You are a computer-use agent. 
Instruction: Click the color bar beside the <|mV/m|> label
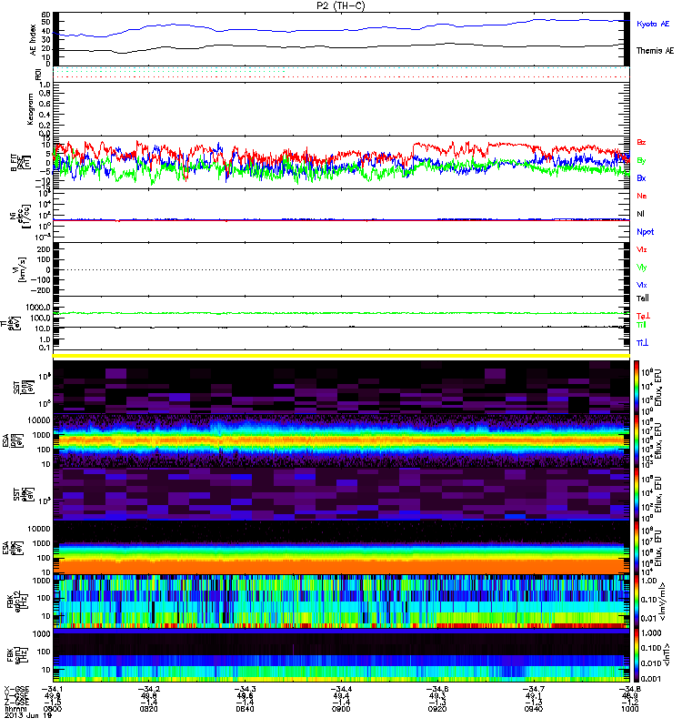636,602
